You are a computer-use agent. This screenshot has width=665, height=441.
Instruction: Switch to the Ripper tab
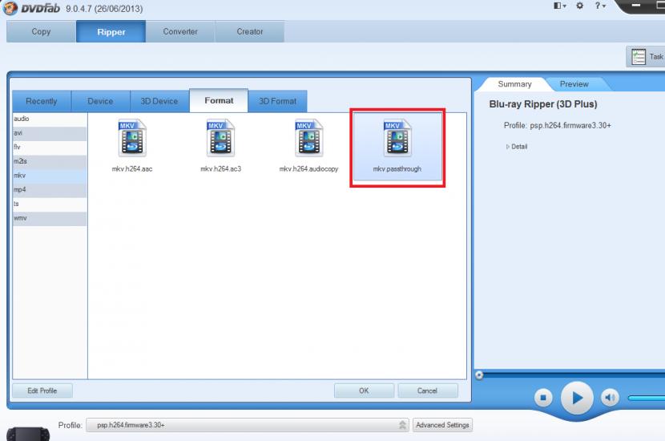111,32
